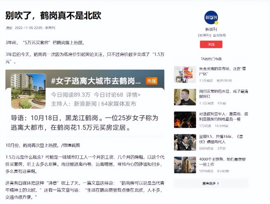
Task: Open article 豆瓣9.5，开播16年，《潜伏》
Action: pos(221,139)
